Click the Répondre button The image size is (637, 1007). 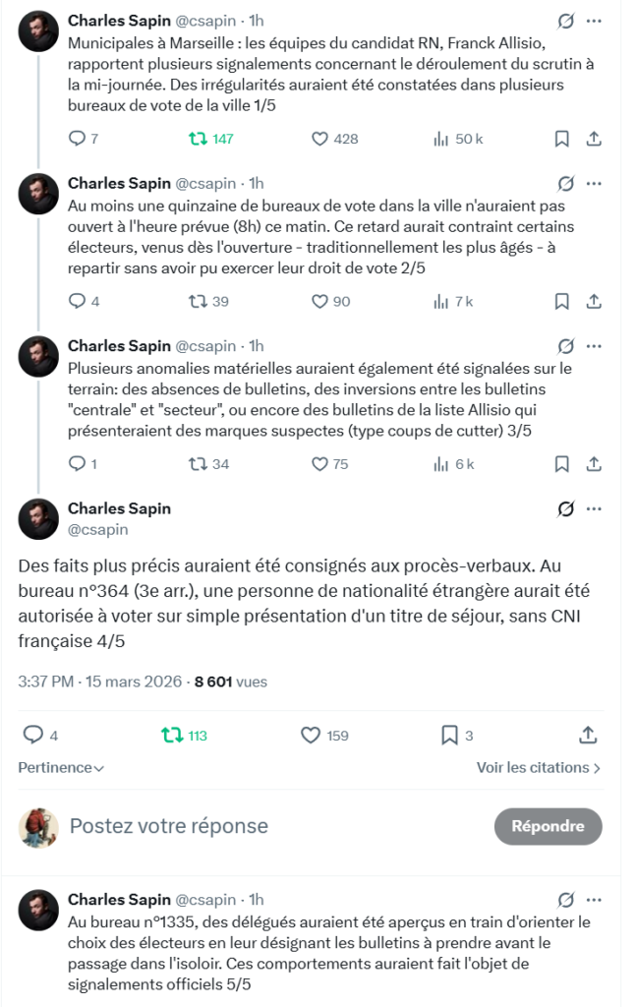pos(548,826)
